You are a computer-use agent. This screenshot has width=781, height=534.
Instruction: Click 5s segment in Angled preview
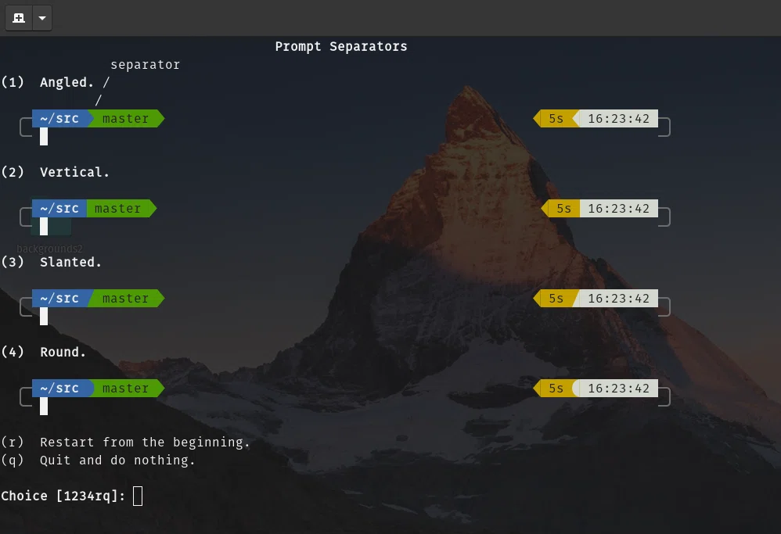[x=556, y=118]
